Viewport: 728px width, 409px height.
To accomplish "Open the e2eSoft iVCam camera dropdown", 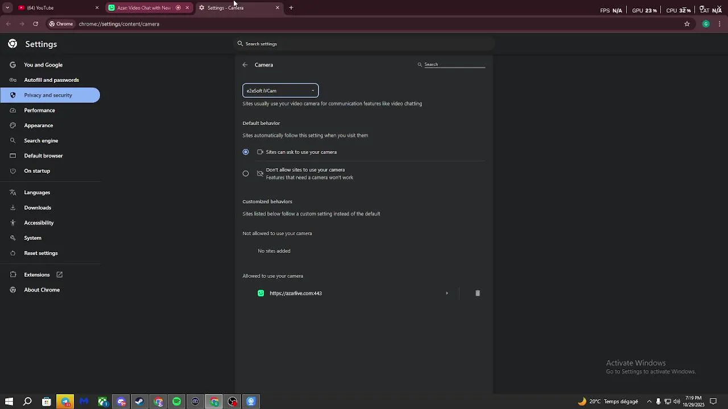I will pos(280,90).
